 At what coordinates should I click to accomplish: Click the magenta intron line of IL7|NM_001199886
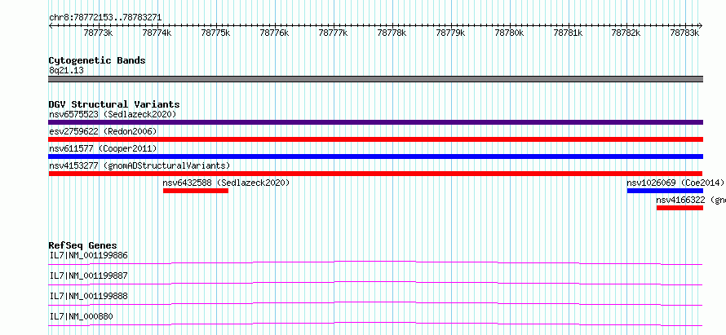pos(375,262)
